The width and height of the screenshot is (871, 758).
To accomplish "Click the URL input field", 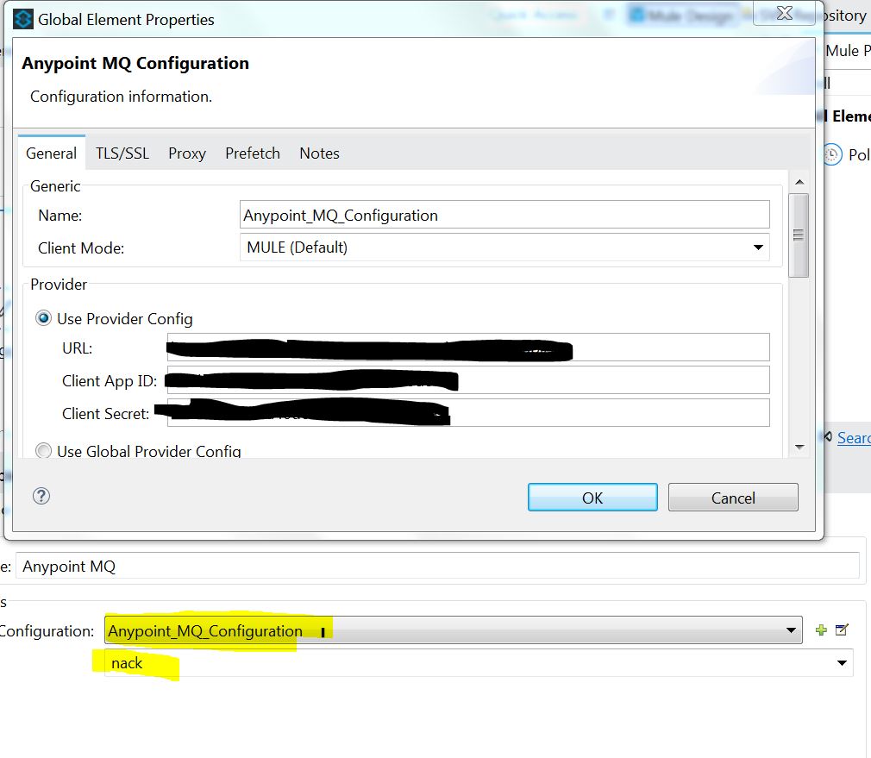I will [x=468, y=348].
